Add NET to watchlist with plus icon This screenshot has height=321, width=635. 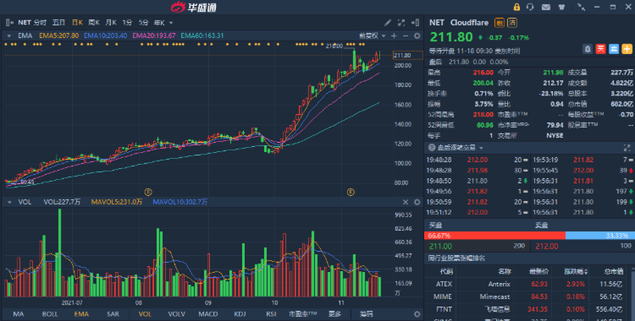point(627,49)
